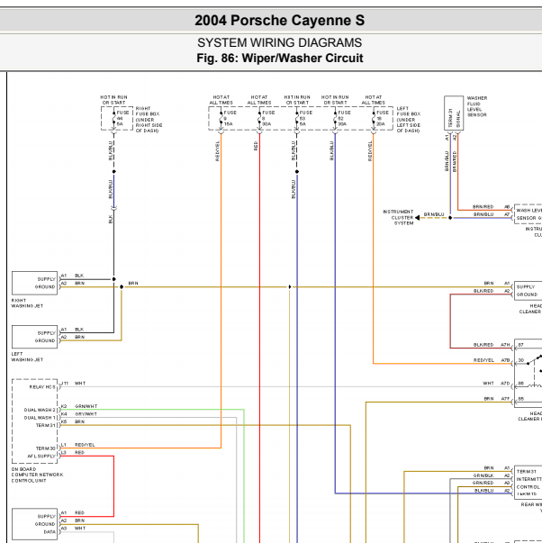Viewport: 542px width, 543px height.
Task: Click the 15A fuse 9 label
Action: (230, 118)
